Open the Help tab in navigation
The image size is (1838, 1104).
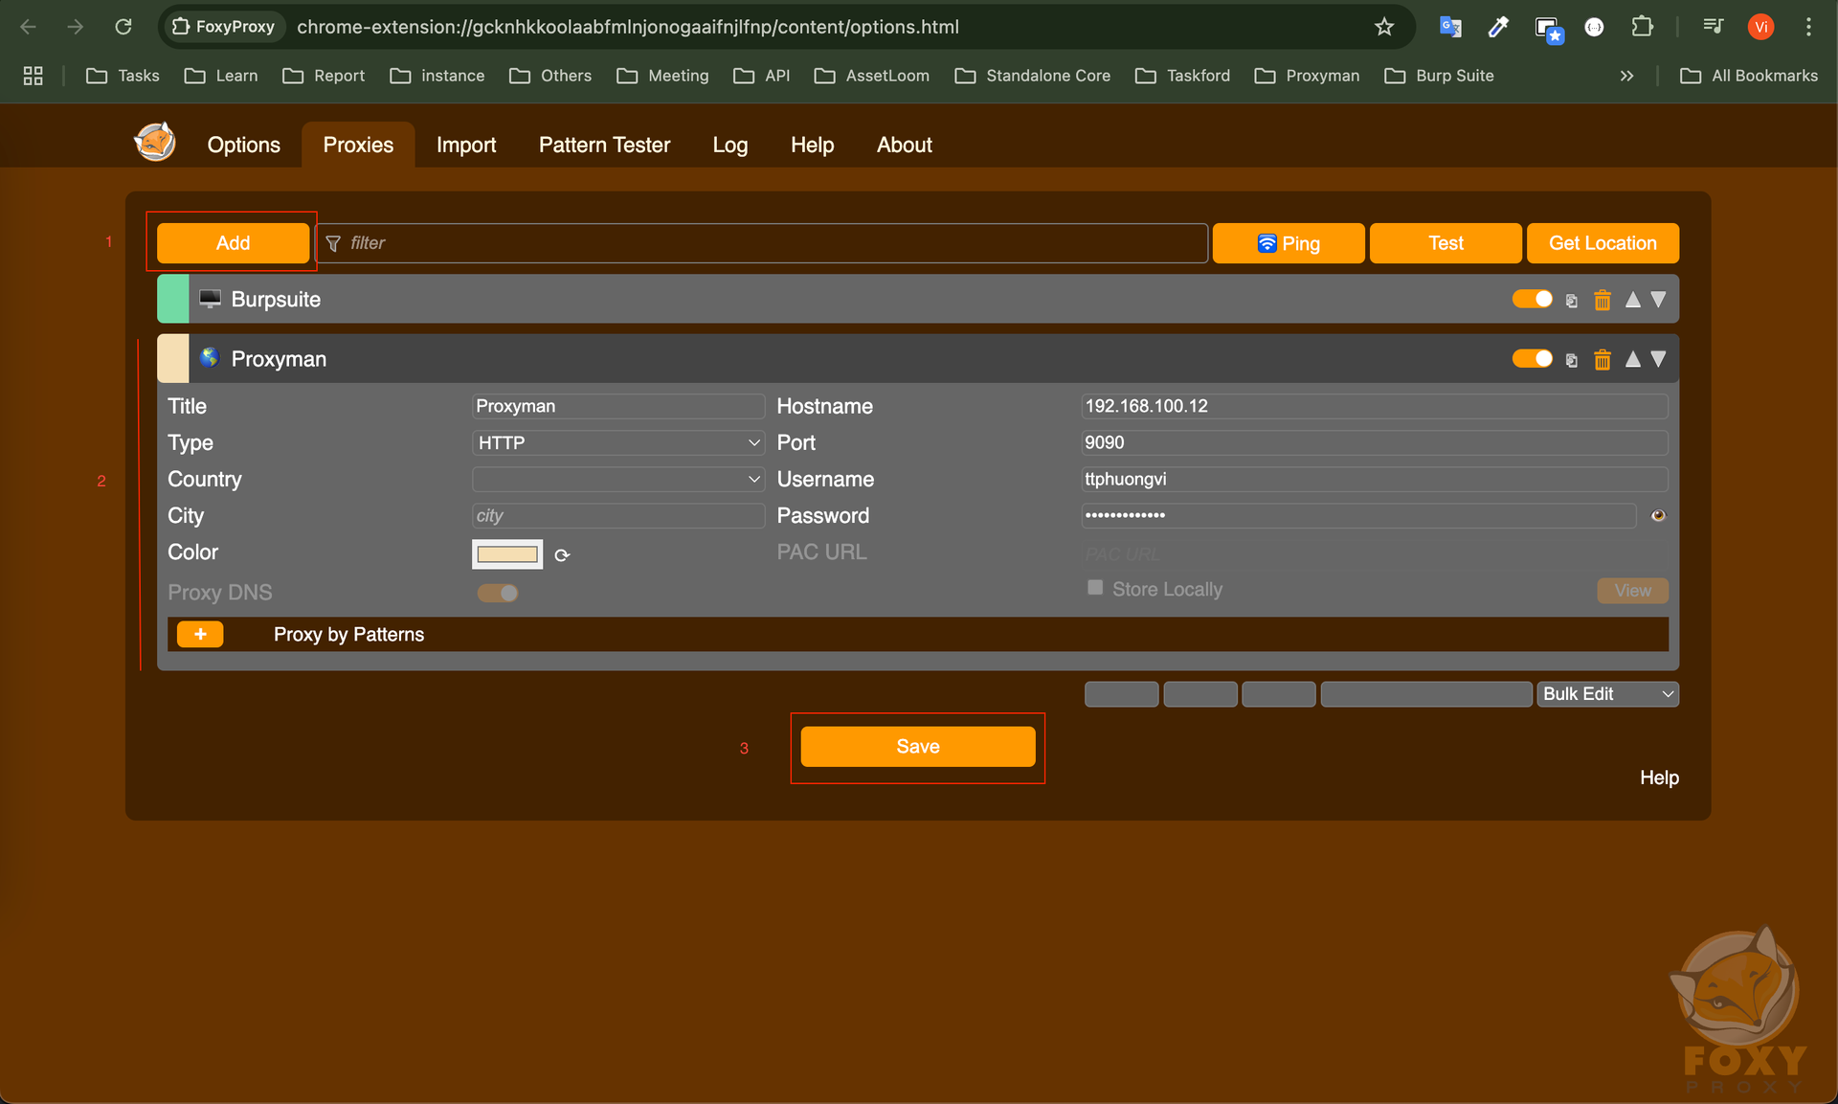(812, 145)
